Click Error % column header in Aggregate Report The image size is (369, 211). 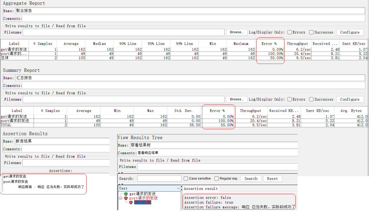click(269, 44)
